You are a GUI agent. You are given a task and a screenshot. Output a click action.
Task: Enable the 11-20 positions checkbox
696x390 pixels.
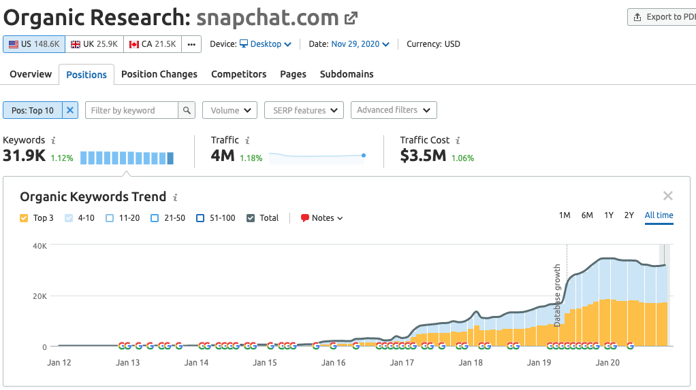(110, 218)
